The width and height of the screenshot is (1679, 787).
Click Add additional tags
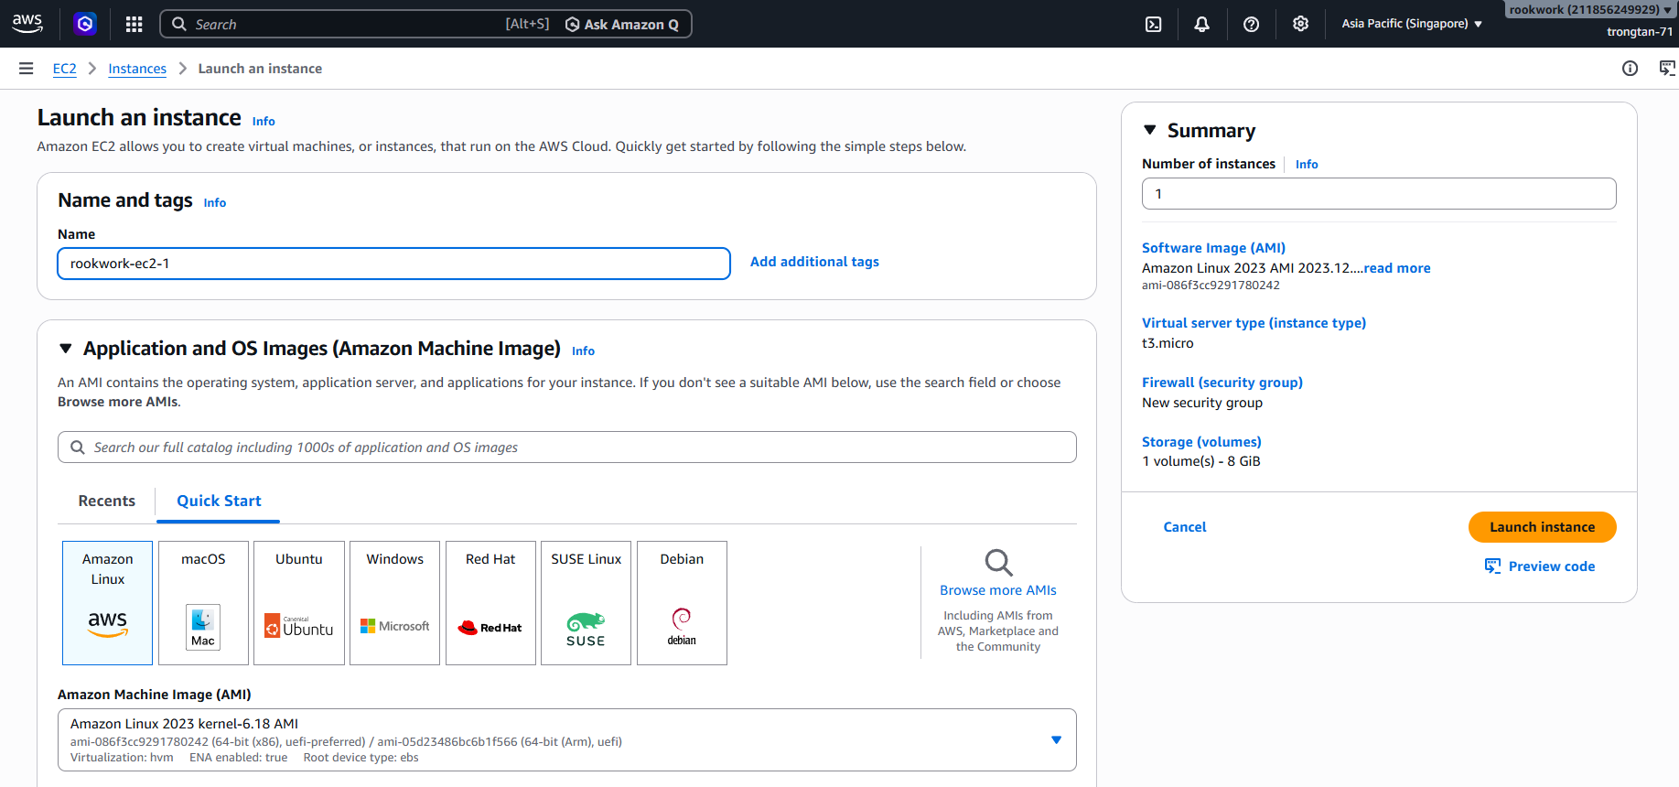click(814, 262)
